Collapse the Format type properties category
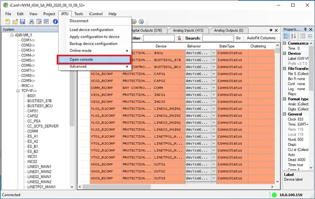Viewport: 315px width, 199px height. click(x=284, y=99)
